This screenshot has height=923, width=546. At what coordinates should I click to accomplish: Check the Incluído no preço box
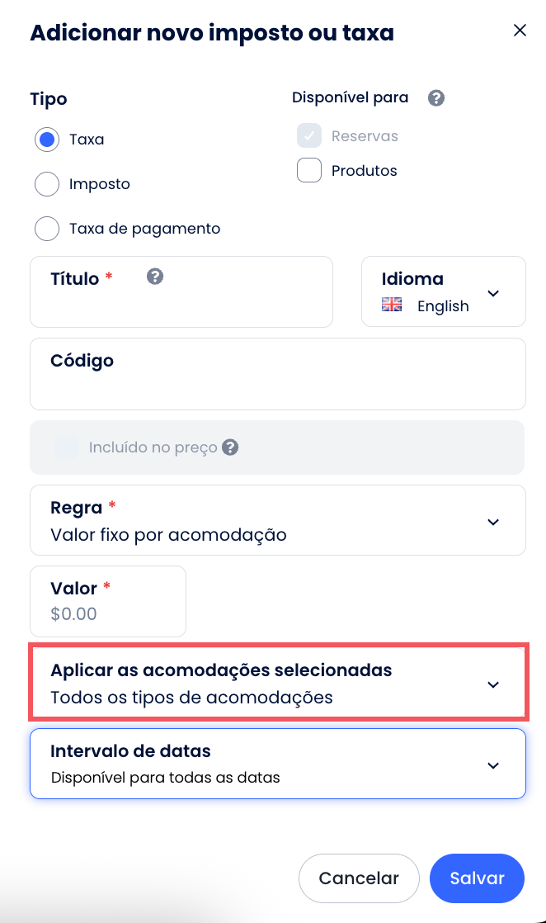click(x=67, y=447)
